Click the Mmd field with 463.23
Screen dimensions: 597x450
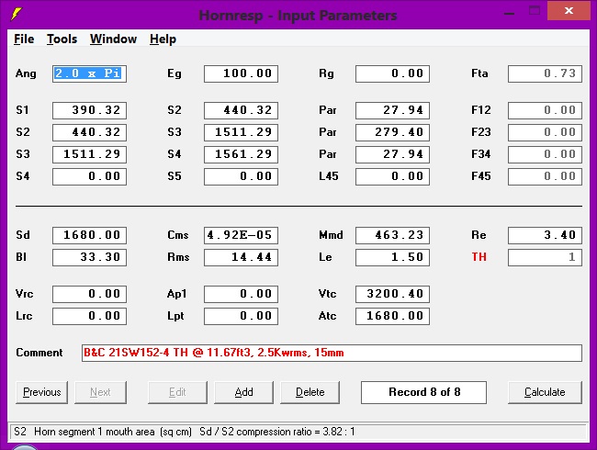coord(392,235)
